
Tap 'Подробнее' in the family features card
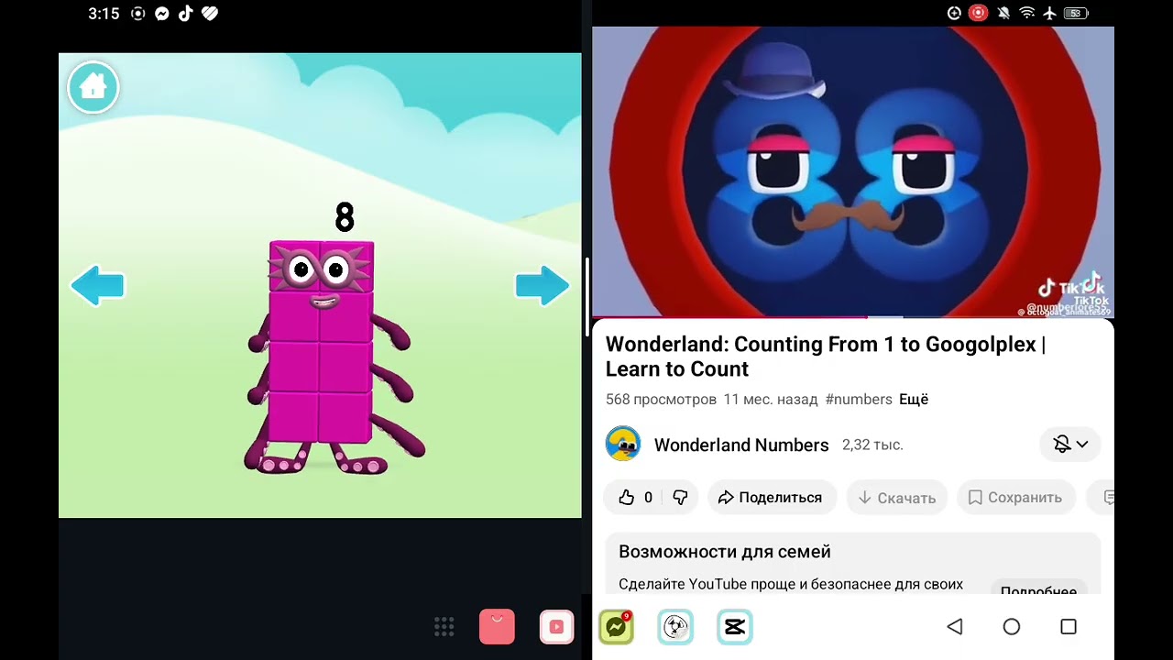point(1038,589)
